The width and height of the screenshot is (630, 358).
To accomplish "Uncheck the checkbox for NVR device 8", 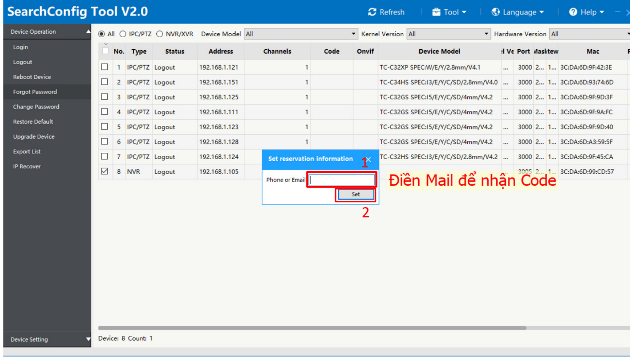I will click(105, 171).
